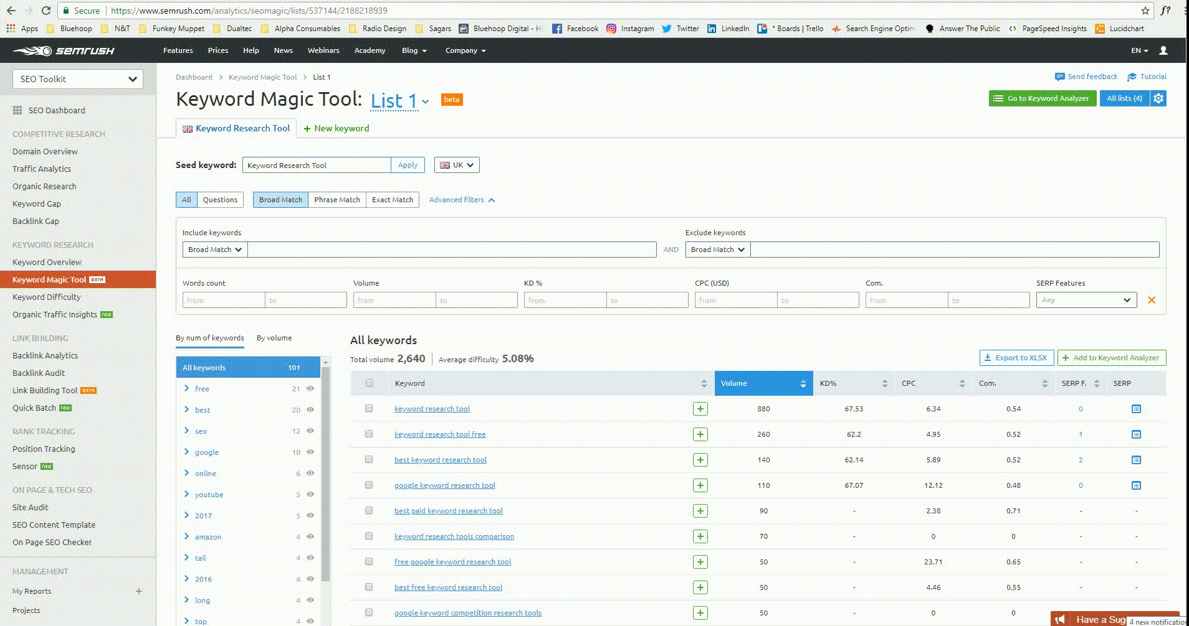Viewport: 1189px width, 626px height.
Task: View SERP snapshot for 'keyword research tool'
Action: click(x=1136, y=409)
